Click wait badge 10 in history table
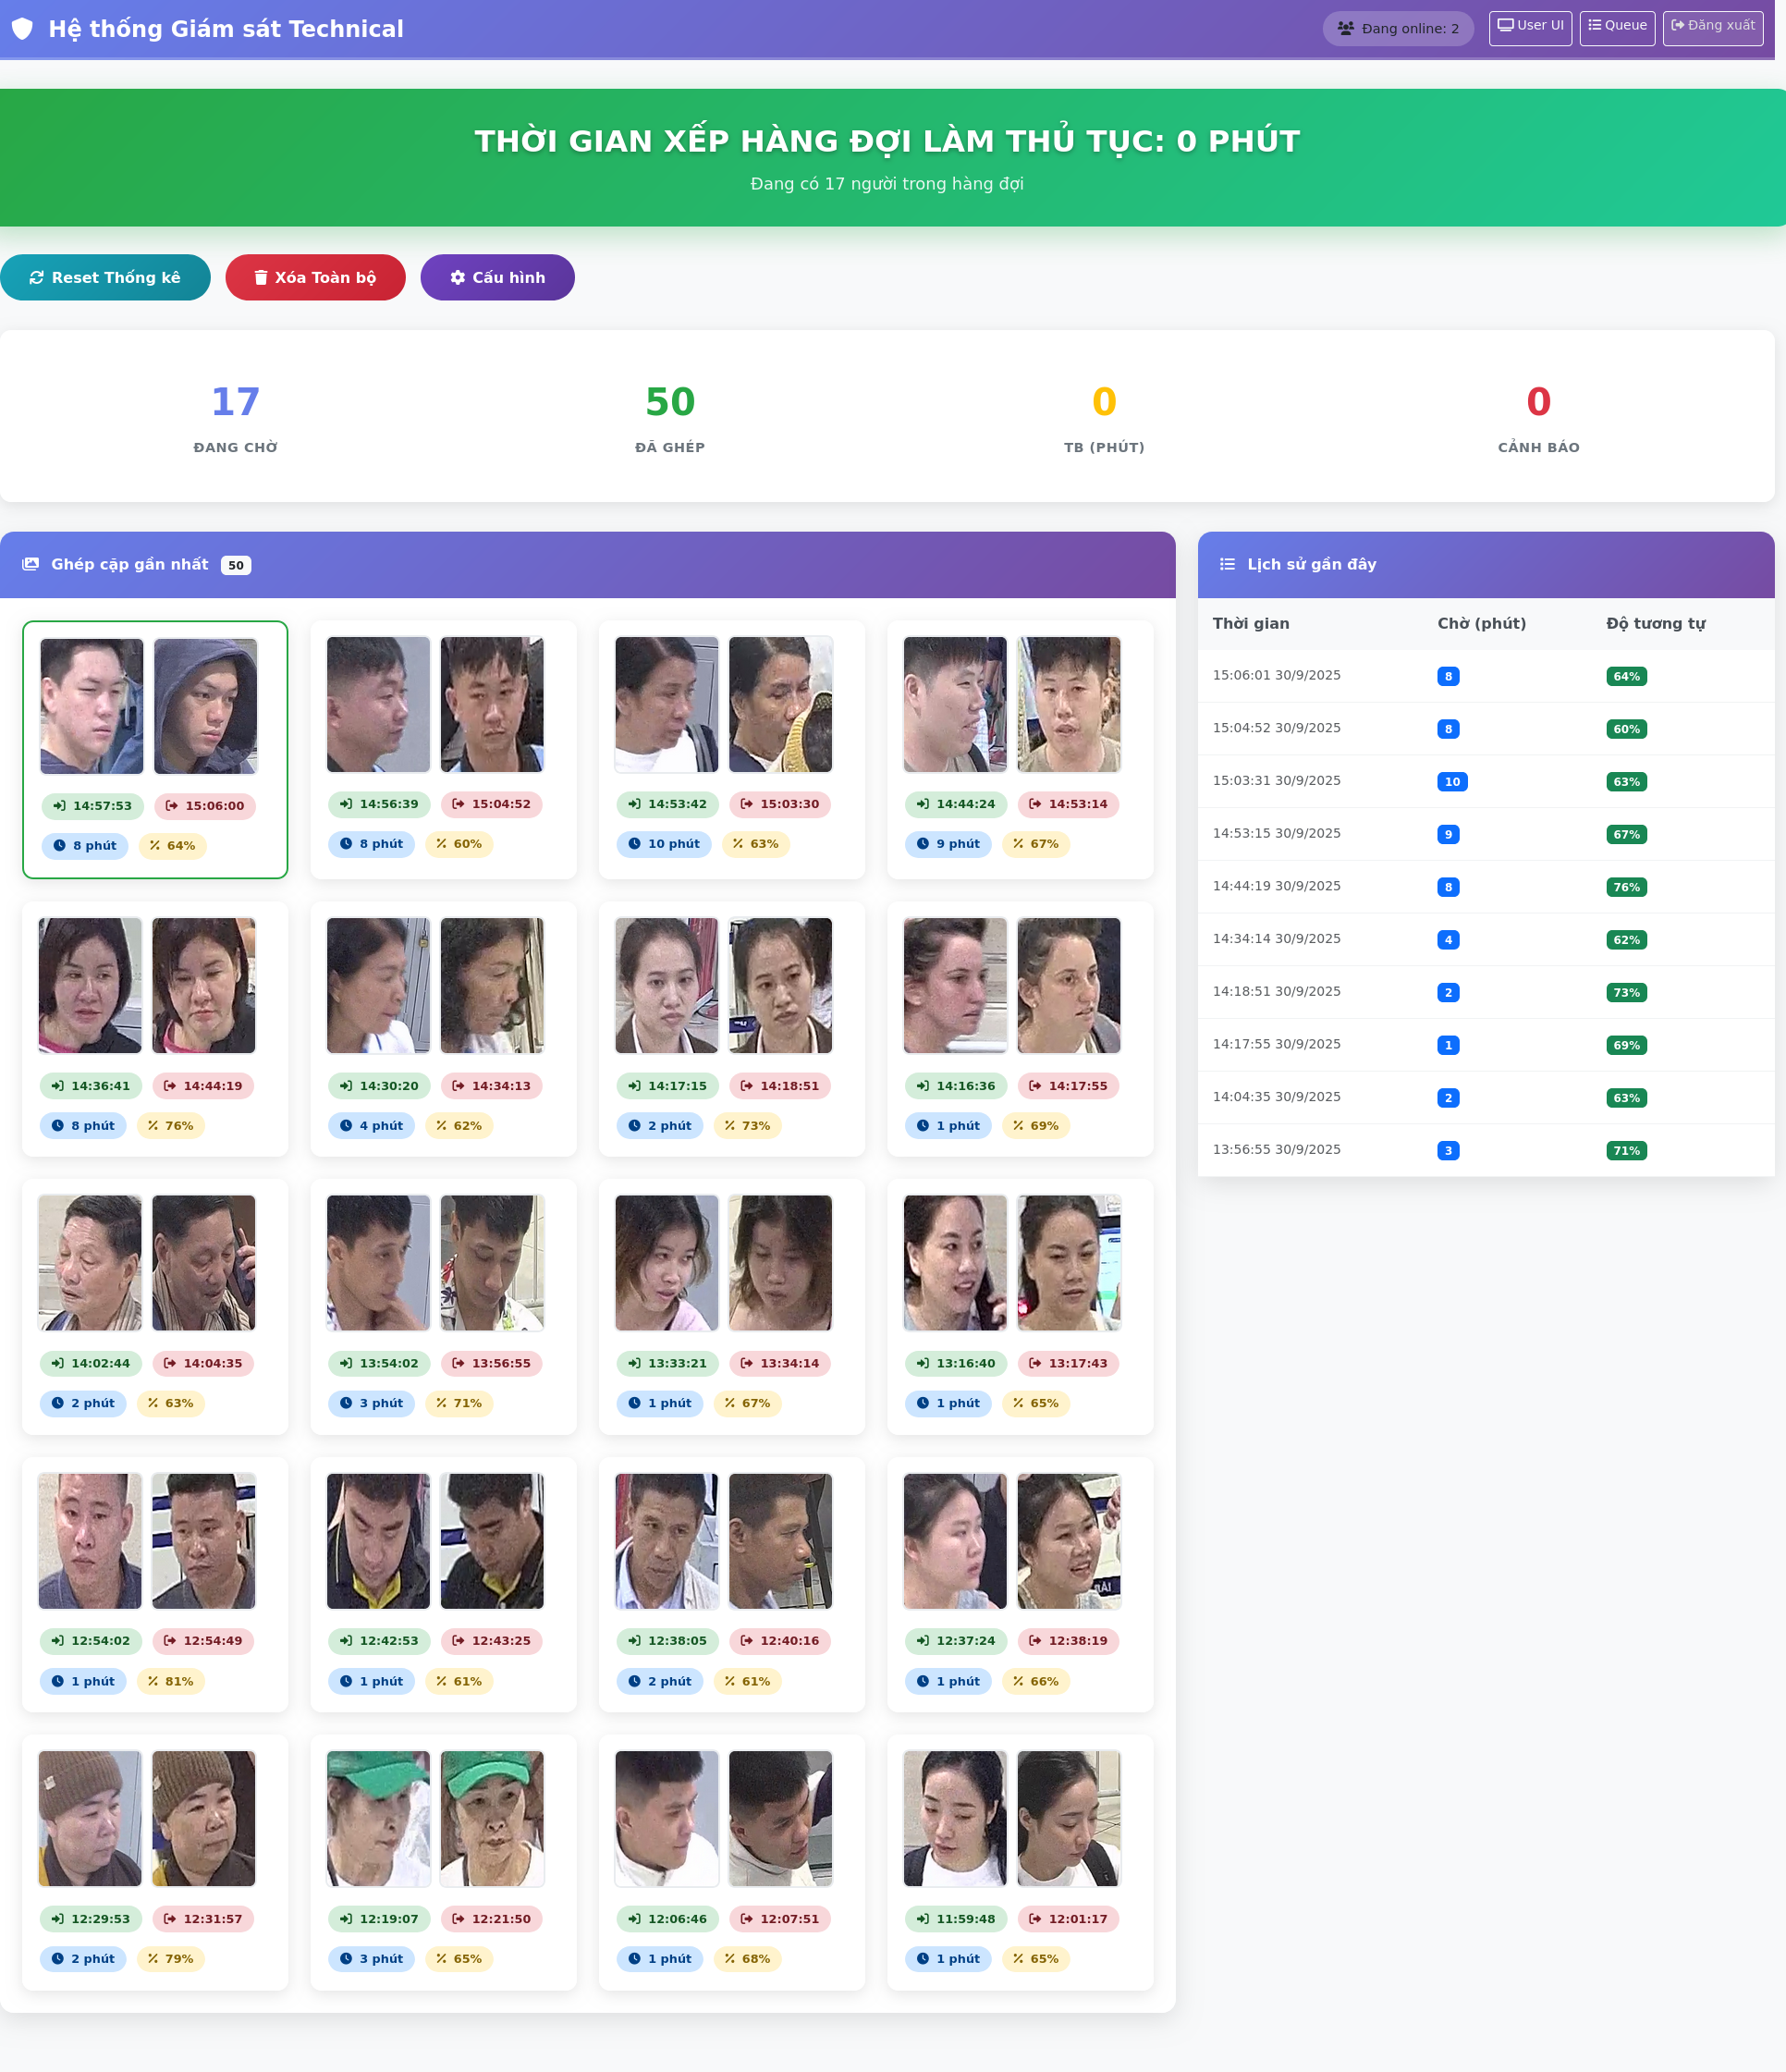The width and height of the screenshot is (1786, 2072). [1452, 782]
